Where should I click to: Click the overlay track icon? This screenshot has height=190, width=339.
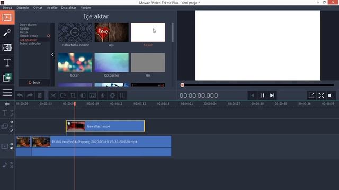pos(5,126)
